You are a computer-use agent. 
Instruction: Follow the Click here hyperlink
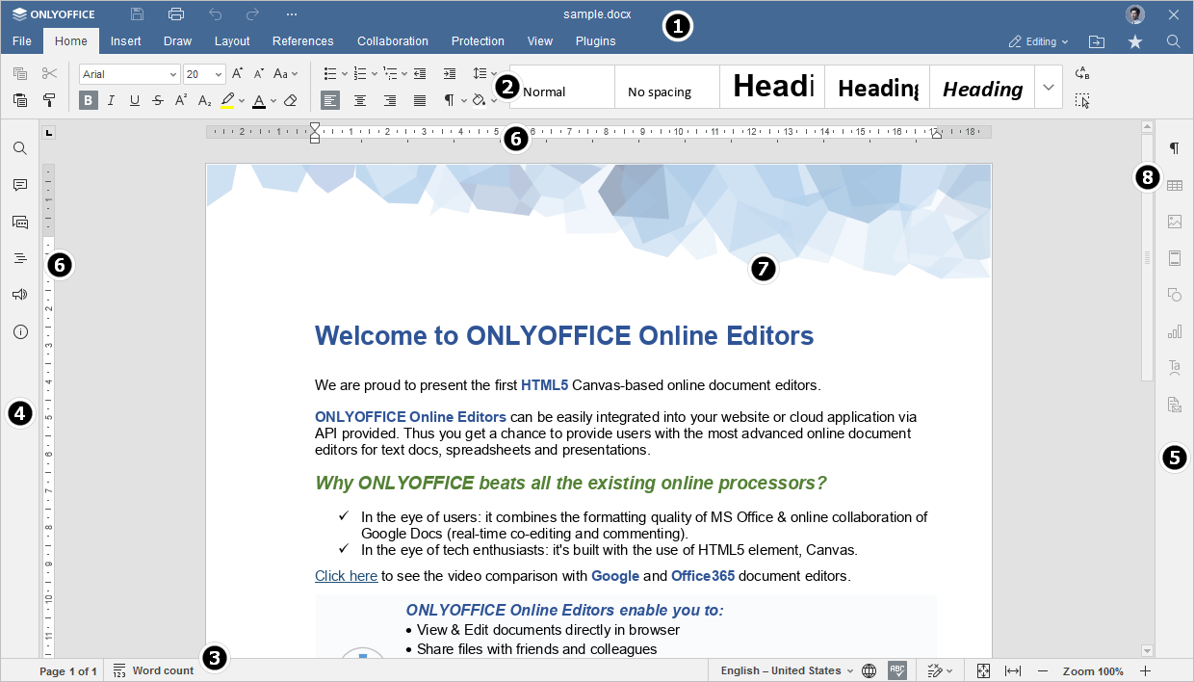click(x=346, y=575)
